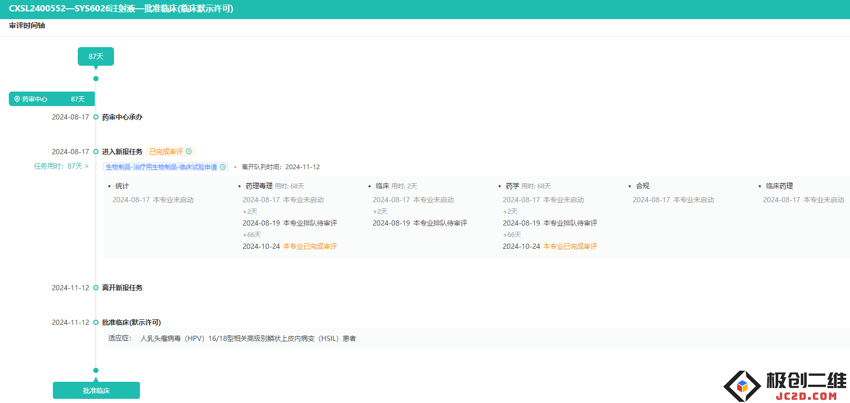Click the location pin icon beside 药审中心

pyautogui.click(x=17, y=99)
